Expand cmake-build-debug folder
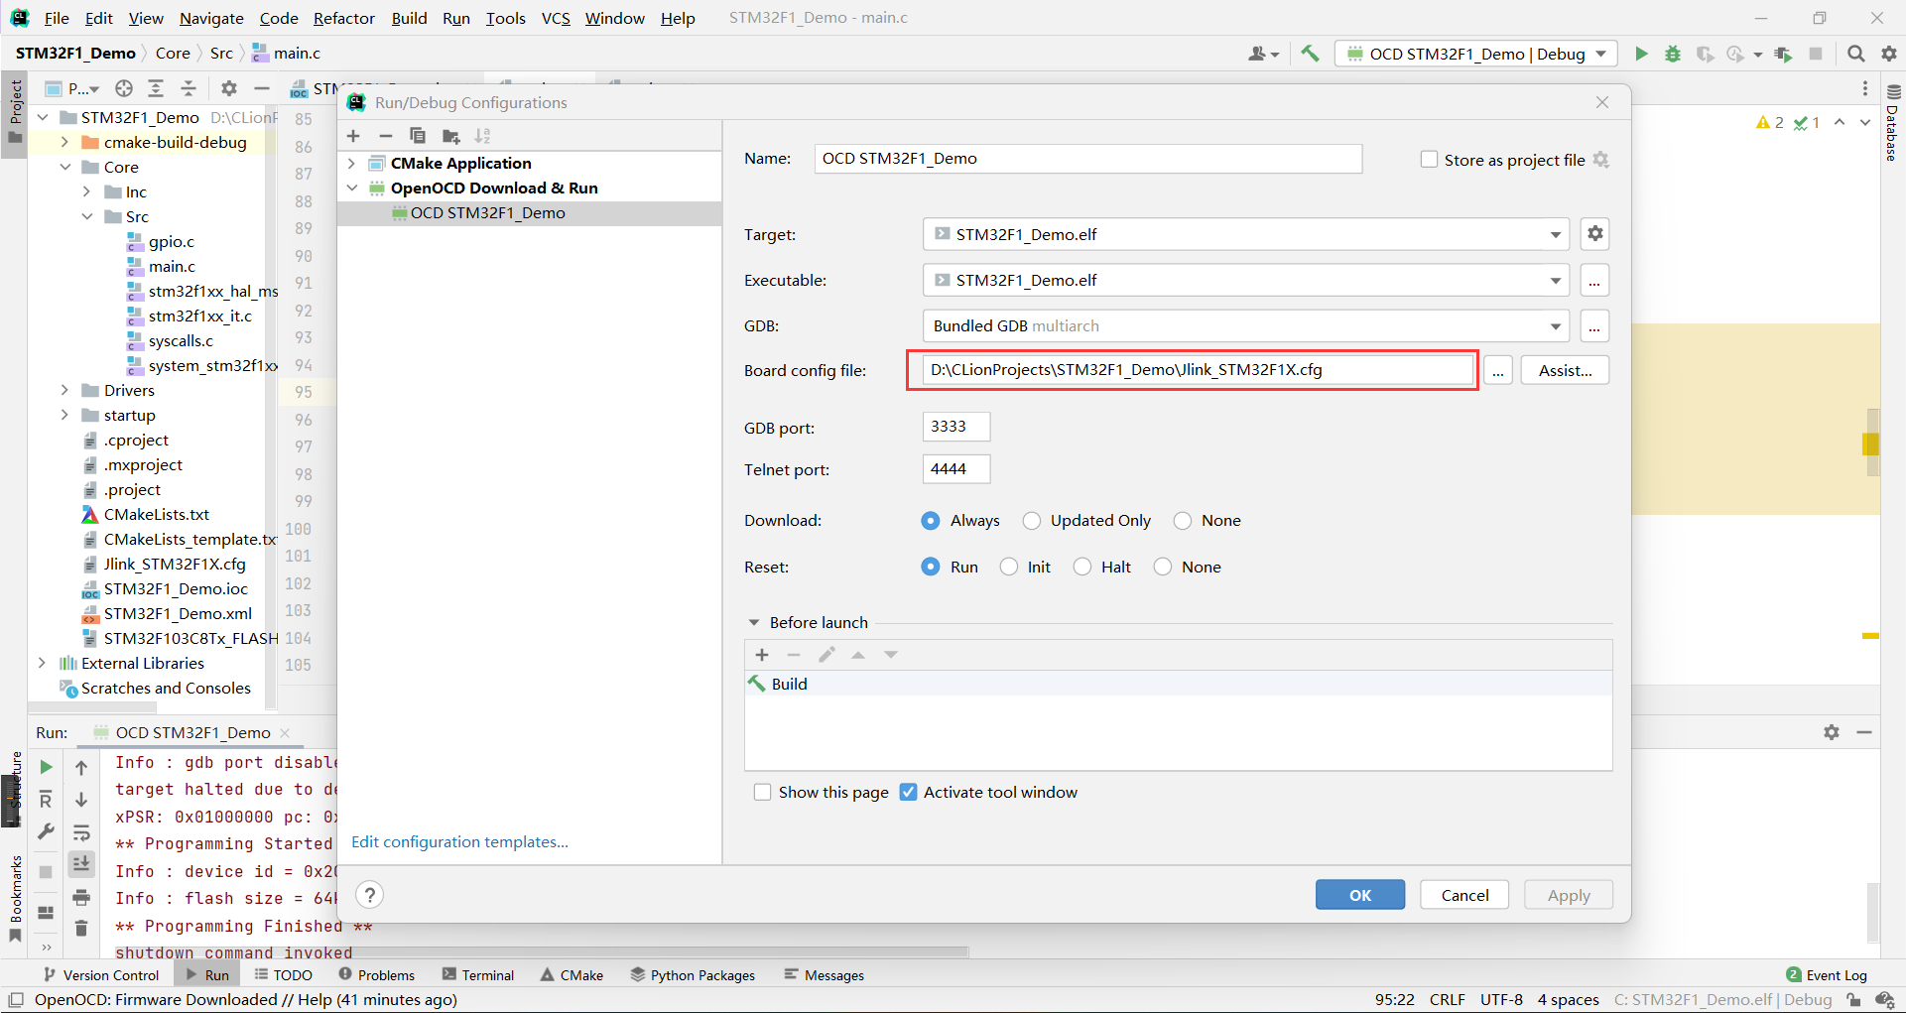The width and height of the screenshot is (1906, 1013). 64,142
